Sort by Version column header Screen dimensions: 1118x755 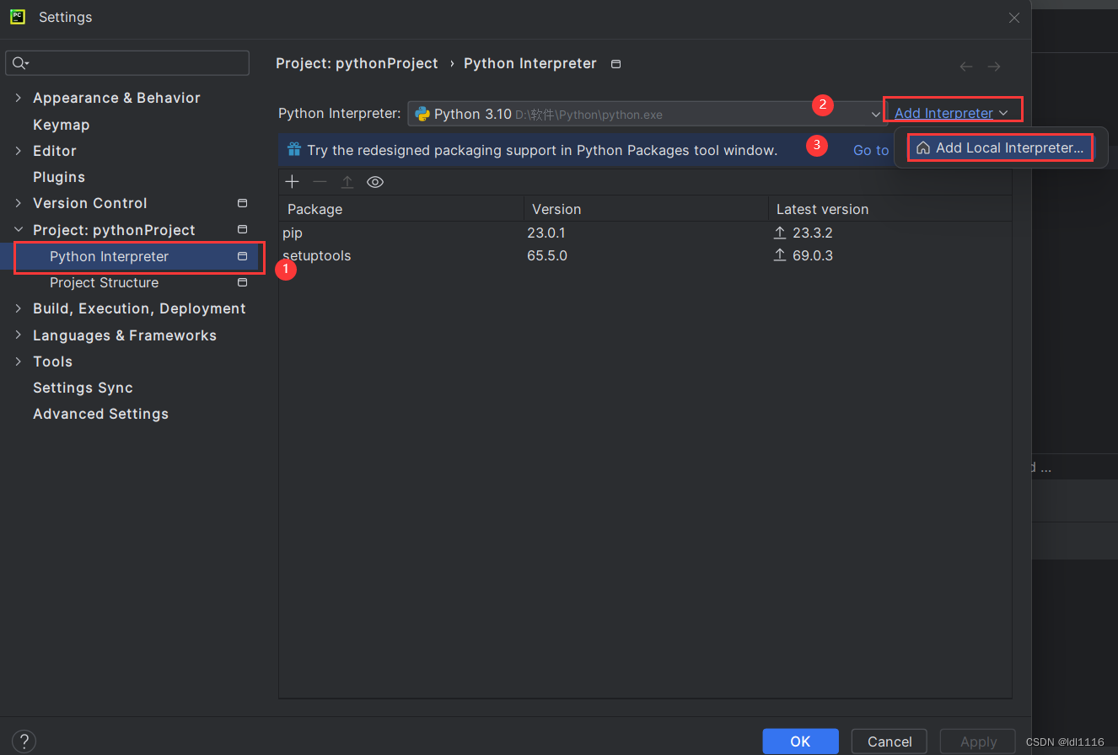tap(645, 209)
